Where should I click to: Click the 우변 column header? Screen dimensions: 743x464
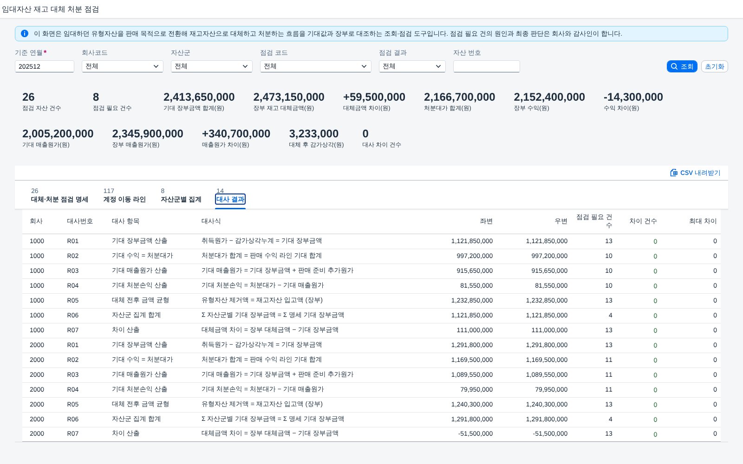coord(561,221)
